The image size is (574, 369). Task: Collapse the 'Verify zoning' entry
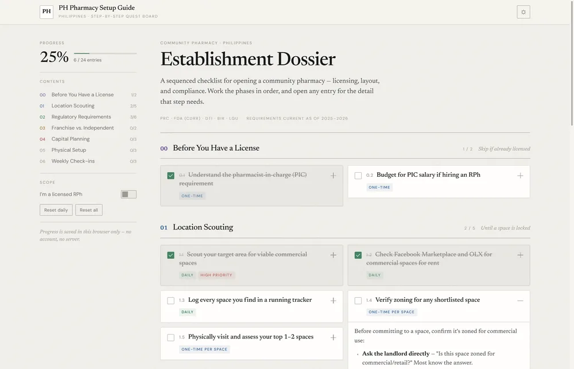point(520,301)
